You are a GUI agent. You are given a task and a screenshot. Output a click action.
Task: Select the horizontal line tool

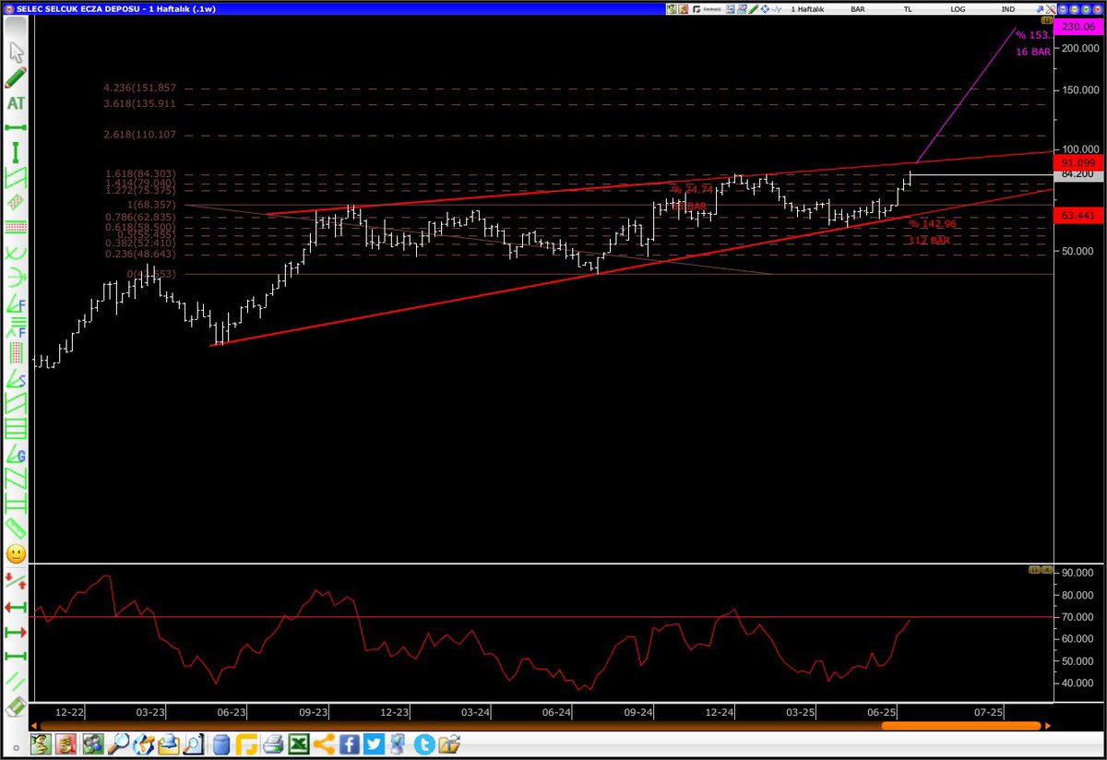[x=16, y=127]
